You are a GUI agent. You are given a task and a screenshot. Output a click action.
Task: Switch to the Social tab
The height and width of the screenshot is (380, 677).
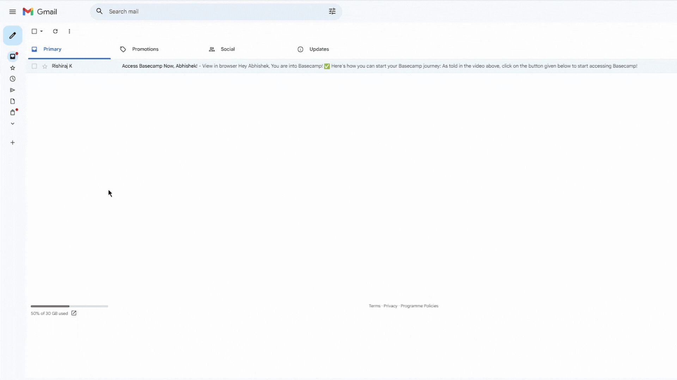(x=227, y=49)
